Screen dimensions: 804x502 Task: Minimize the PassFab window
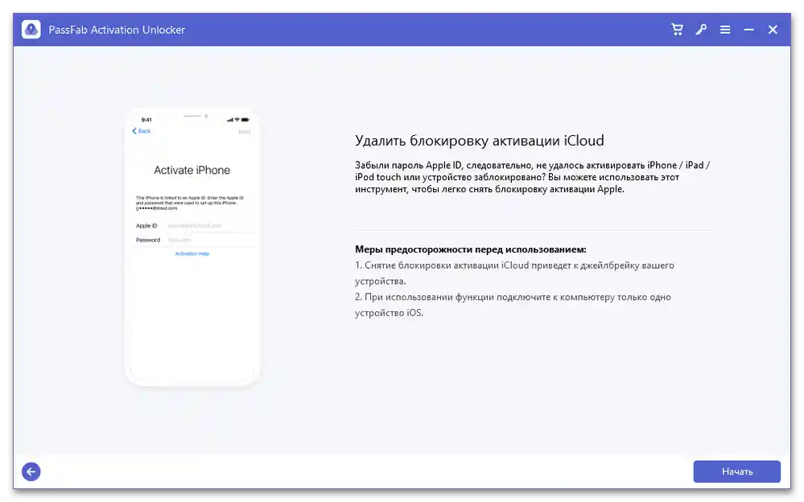pos(748,30)
